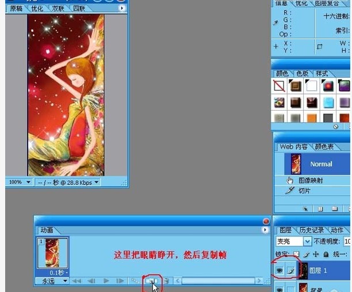Switch to the 原稿 view tab
This screenshot has width=352, height=292.
[x=16, y=9]
